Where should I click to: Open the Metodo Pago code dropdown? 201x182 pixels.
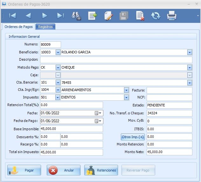(x=58, y=67)
